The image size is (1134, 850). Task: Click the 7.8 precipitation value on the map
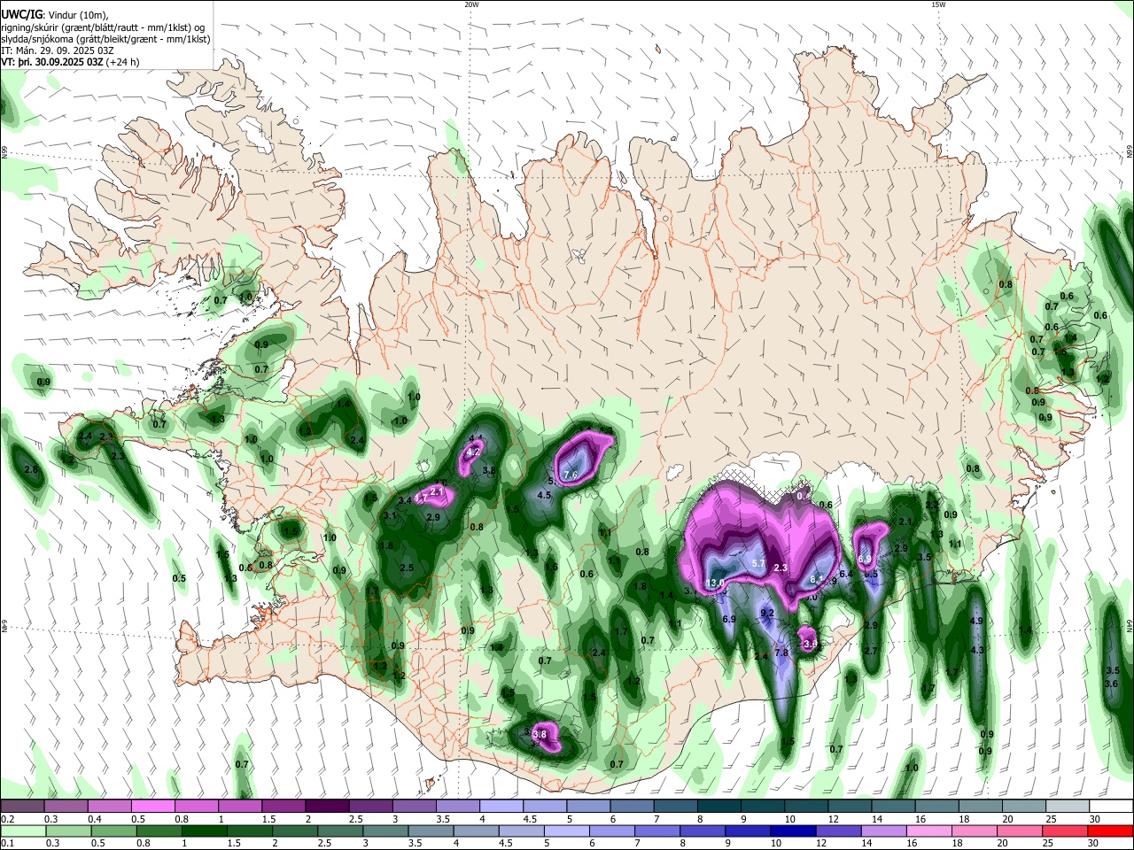[x=781, y=653]
